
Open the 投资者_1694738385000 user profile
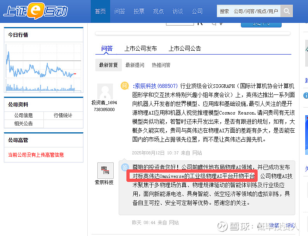coord(104,106)
